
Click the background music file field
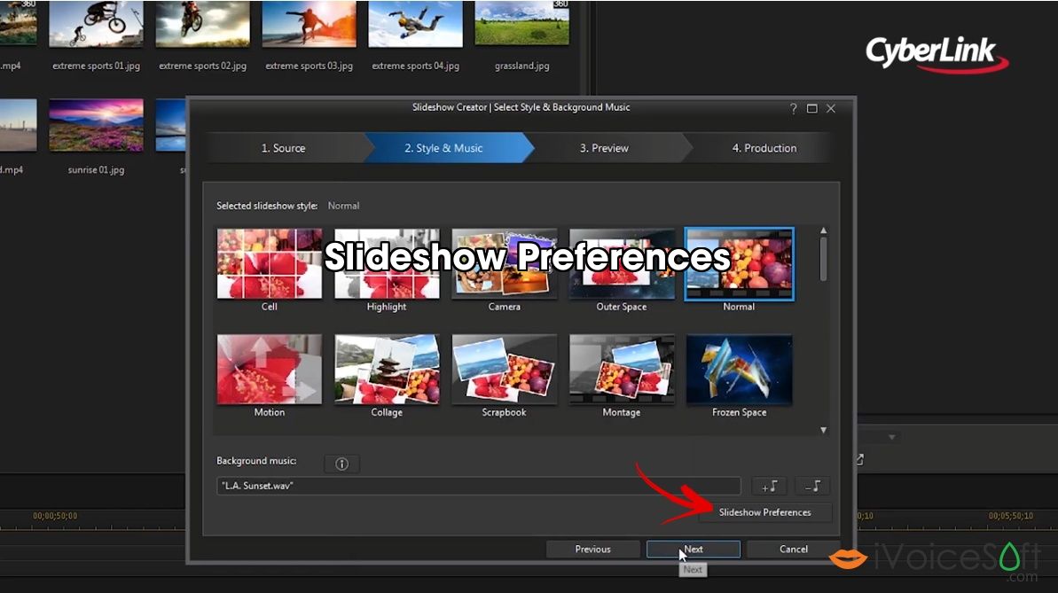pyautogui.click(x=478, y=486)
